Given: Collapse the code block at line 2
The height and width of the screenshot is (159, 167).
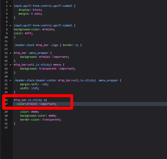Looking at the screenshot, I should tap(10, 6).
